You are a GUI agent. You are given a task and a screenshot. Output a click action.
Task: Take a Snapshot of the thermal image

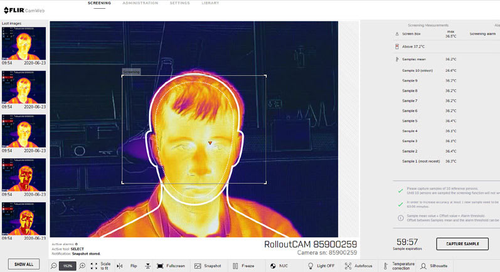click(x=208, y=266)
